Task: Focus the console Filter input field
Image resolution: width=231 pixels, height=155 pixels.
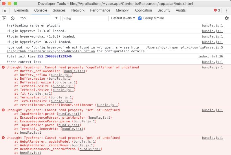Action: click(x=85, y=18)
